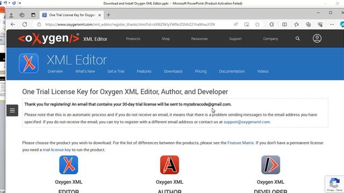Open the Documentation page
Image resolution: width=344 pixels, height=193 pixels.
[232, 71]
